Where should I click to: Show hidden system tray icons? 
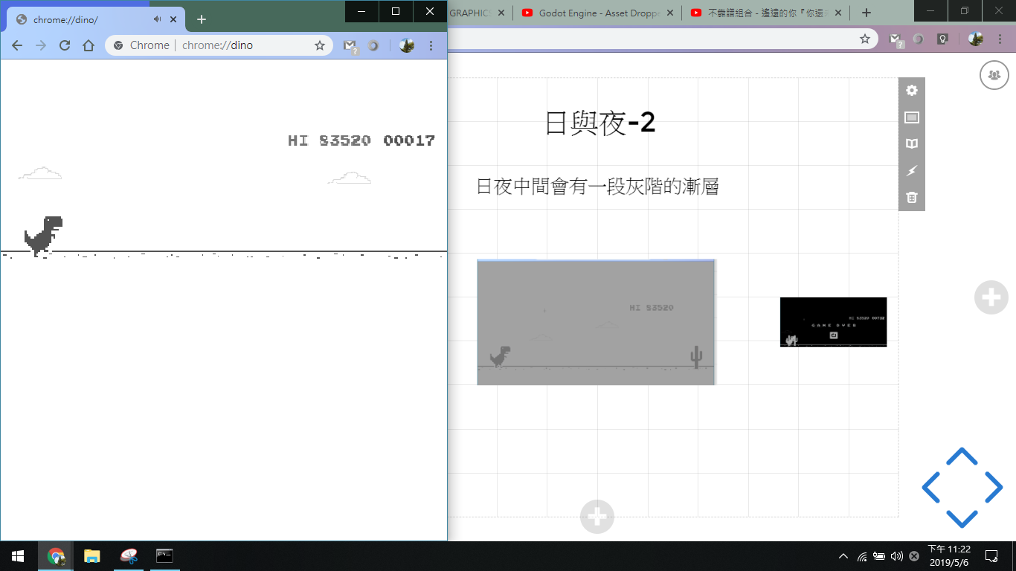[843, 556]
